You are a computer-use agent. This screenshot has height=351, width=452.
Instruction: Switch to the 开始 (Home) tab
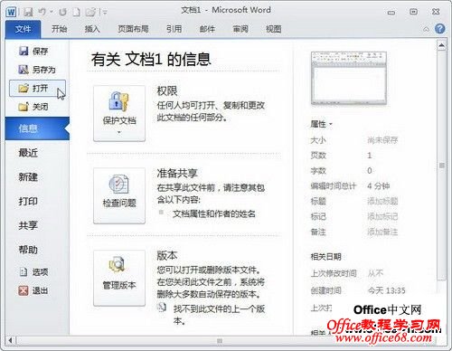click(59, 29)
